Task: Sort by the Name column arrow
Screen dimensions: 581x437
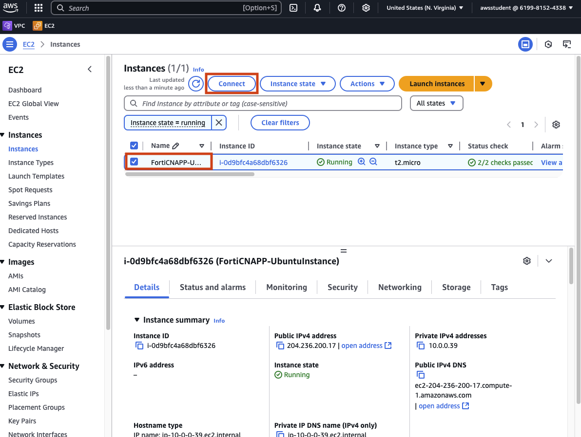Action: pos(202,146)
